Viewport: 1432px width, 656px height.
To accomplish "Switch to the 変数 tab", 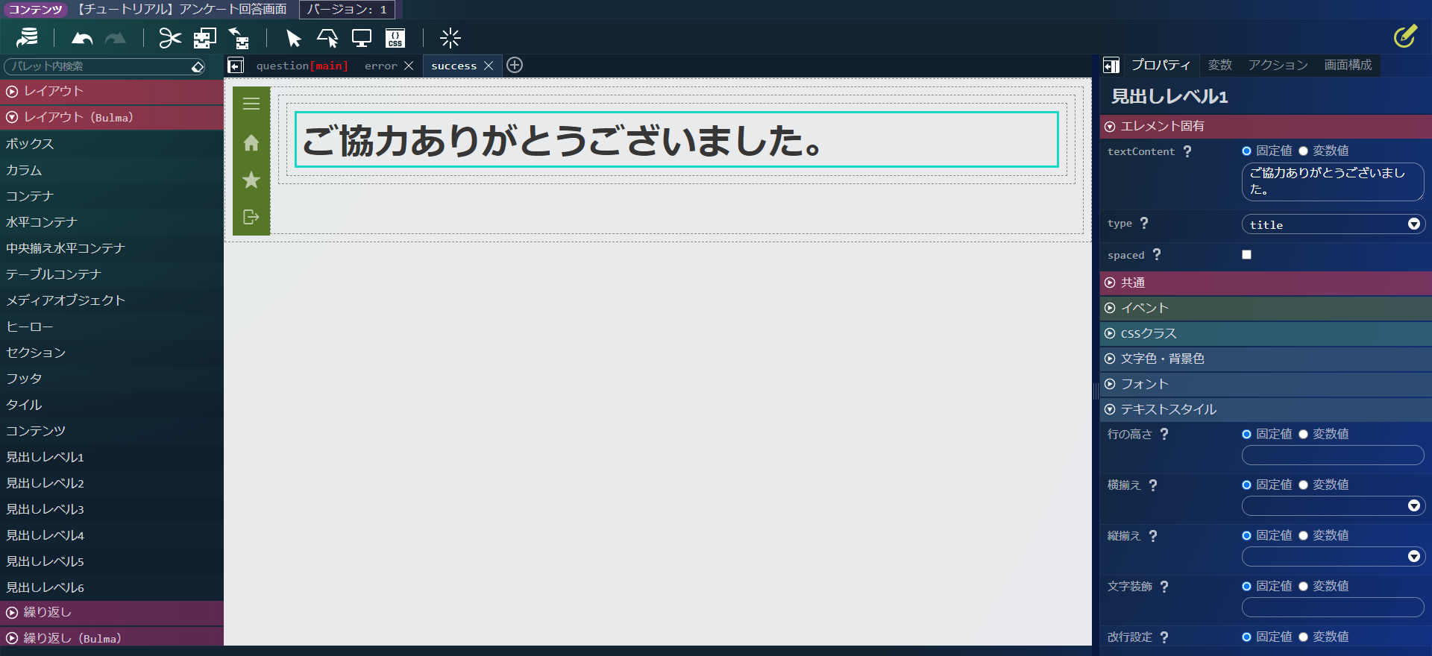I will (1219, 65).
